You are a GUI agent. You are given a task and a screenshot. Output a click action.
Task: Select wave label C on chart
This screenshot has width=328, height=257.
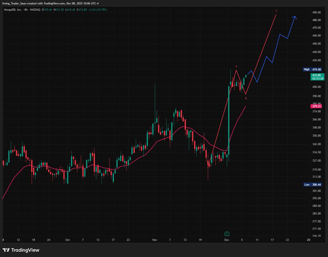276,11
